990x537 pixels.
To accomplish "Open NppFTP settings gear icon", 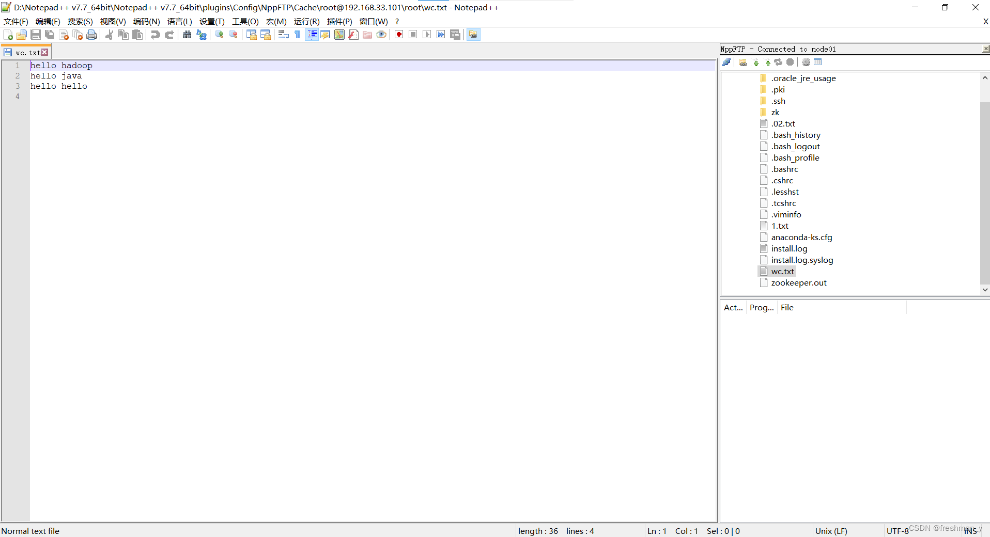I will pyautogui.click(x=806, y=62).
